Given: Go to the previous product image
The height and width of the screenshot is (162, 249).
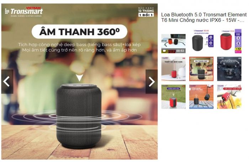Looking at the screenshot, I should coord(7,81).
